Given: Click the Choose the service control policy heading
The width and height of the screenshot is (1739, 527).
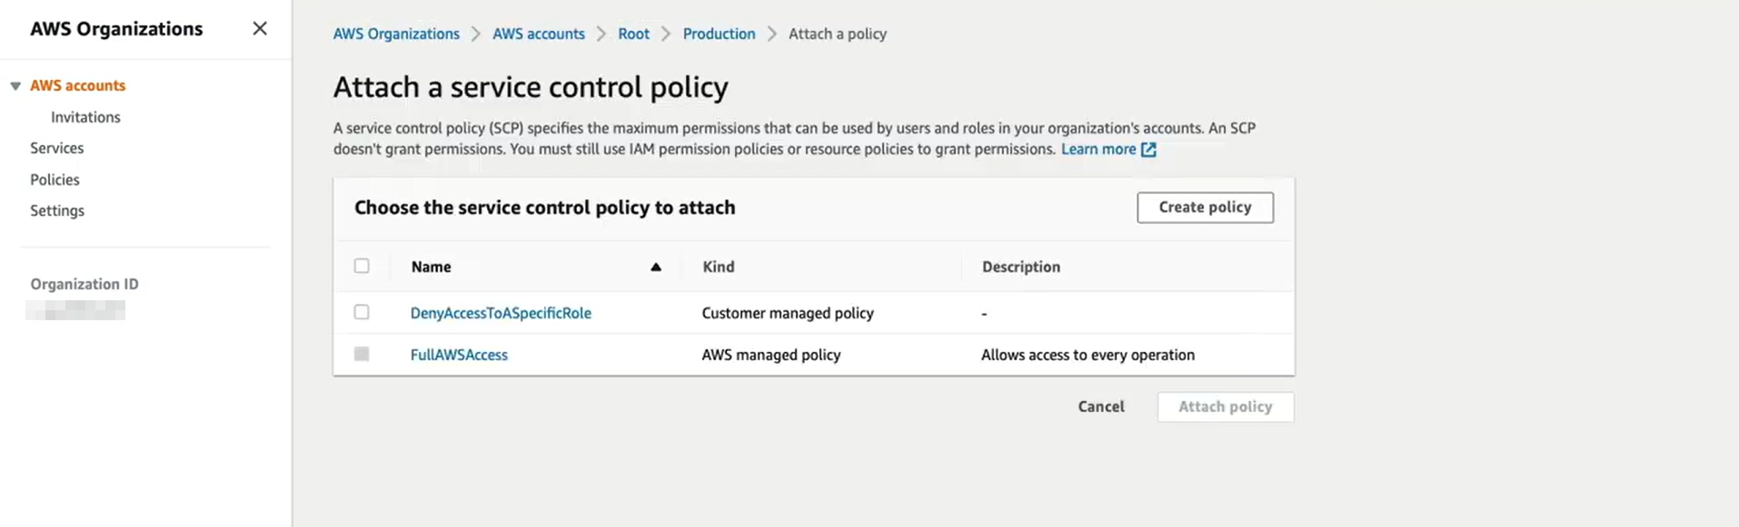Looking at the screenshot, I should click(x=544, y=208).
